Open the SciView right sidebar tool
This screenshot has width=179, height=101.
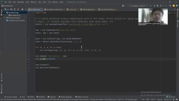click(x=178, y=24)
